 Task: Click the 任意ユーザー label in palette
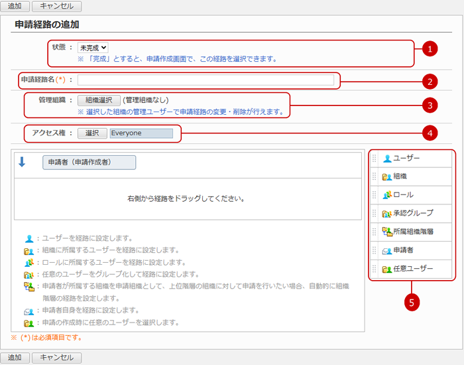[413, 268]
